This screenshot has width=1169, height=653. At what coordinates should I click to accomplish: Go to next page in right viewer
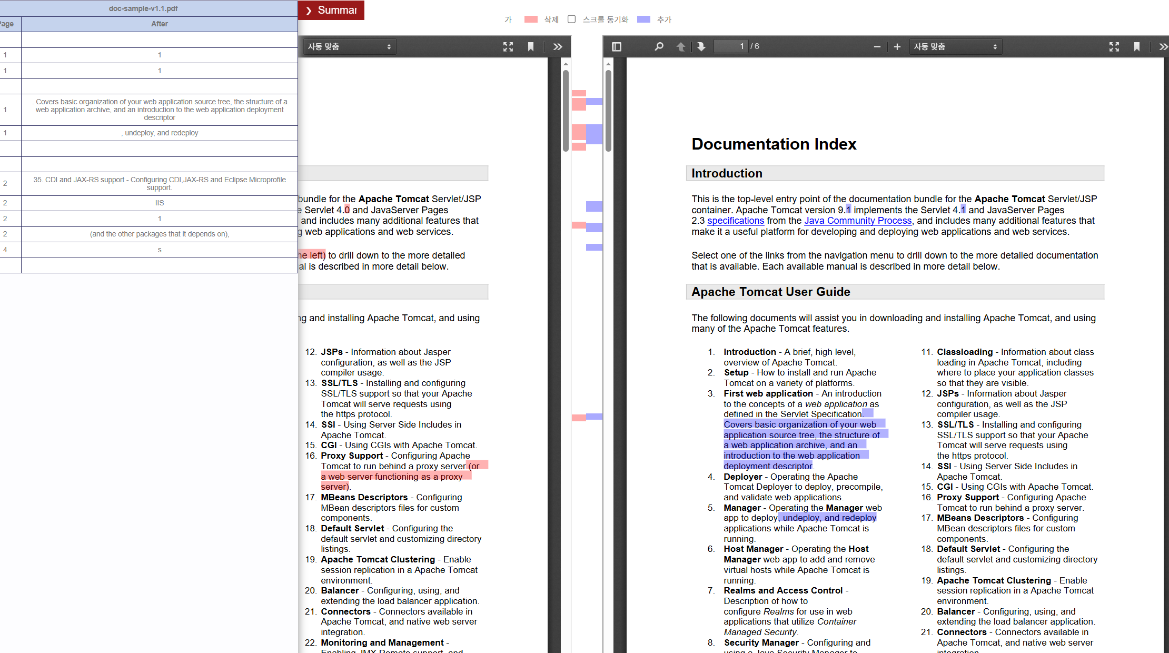click(701, 47)
